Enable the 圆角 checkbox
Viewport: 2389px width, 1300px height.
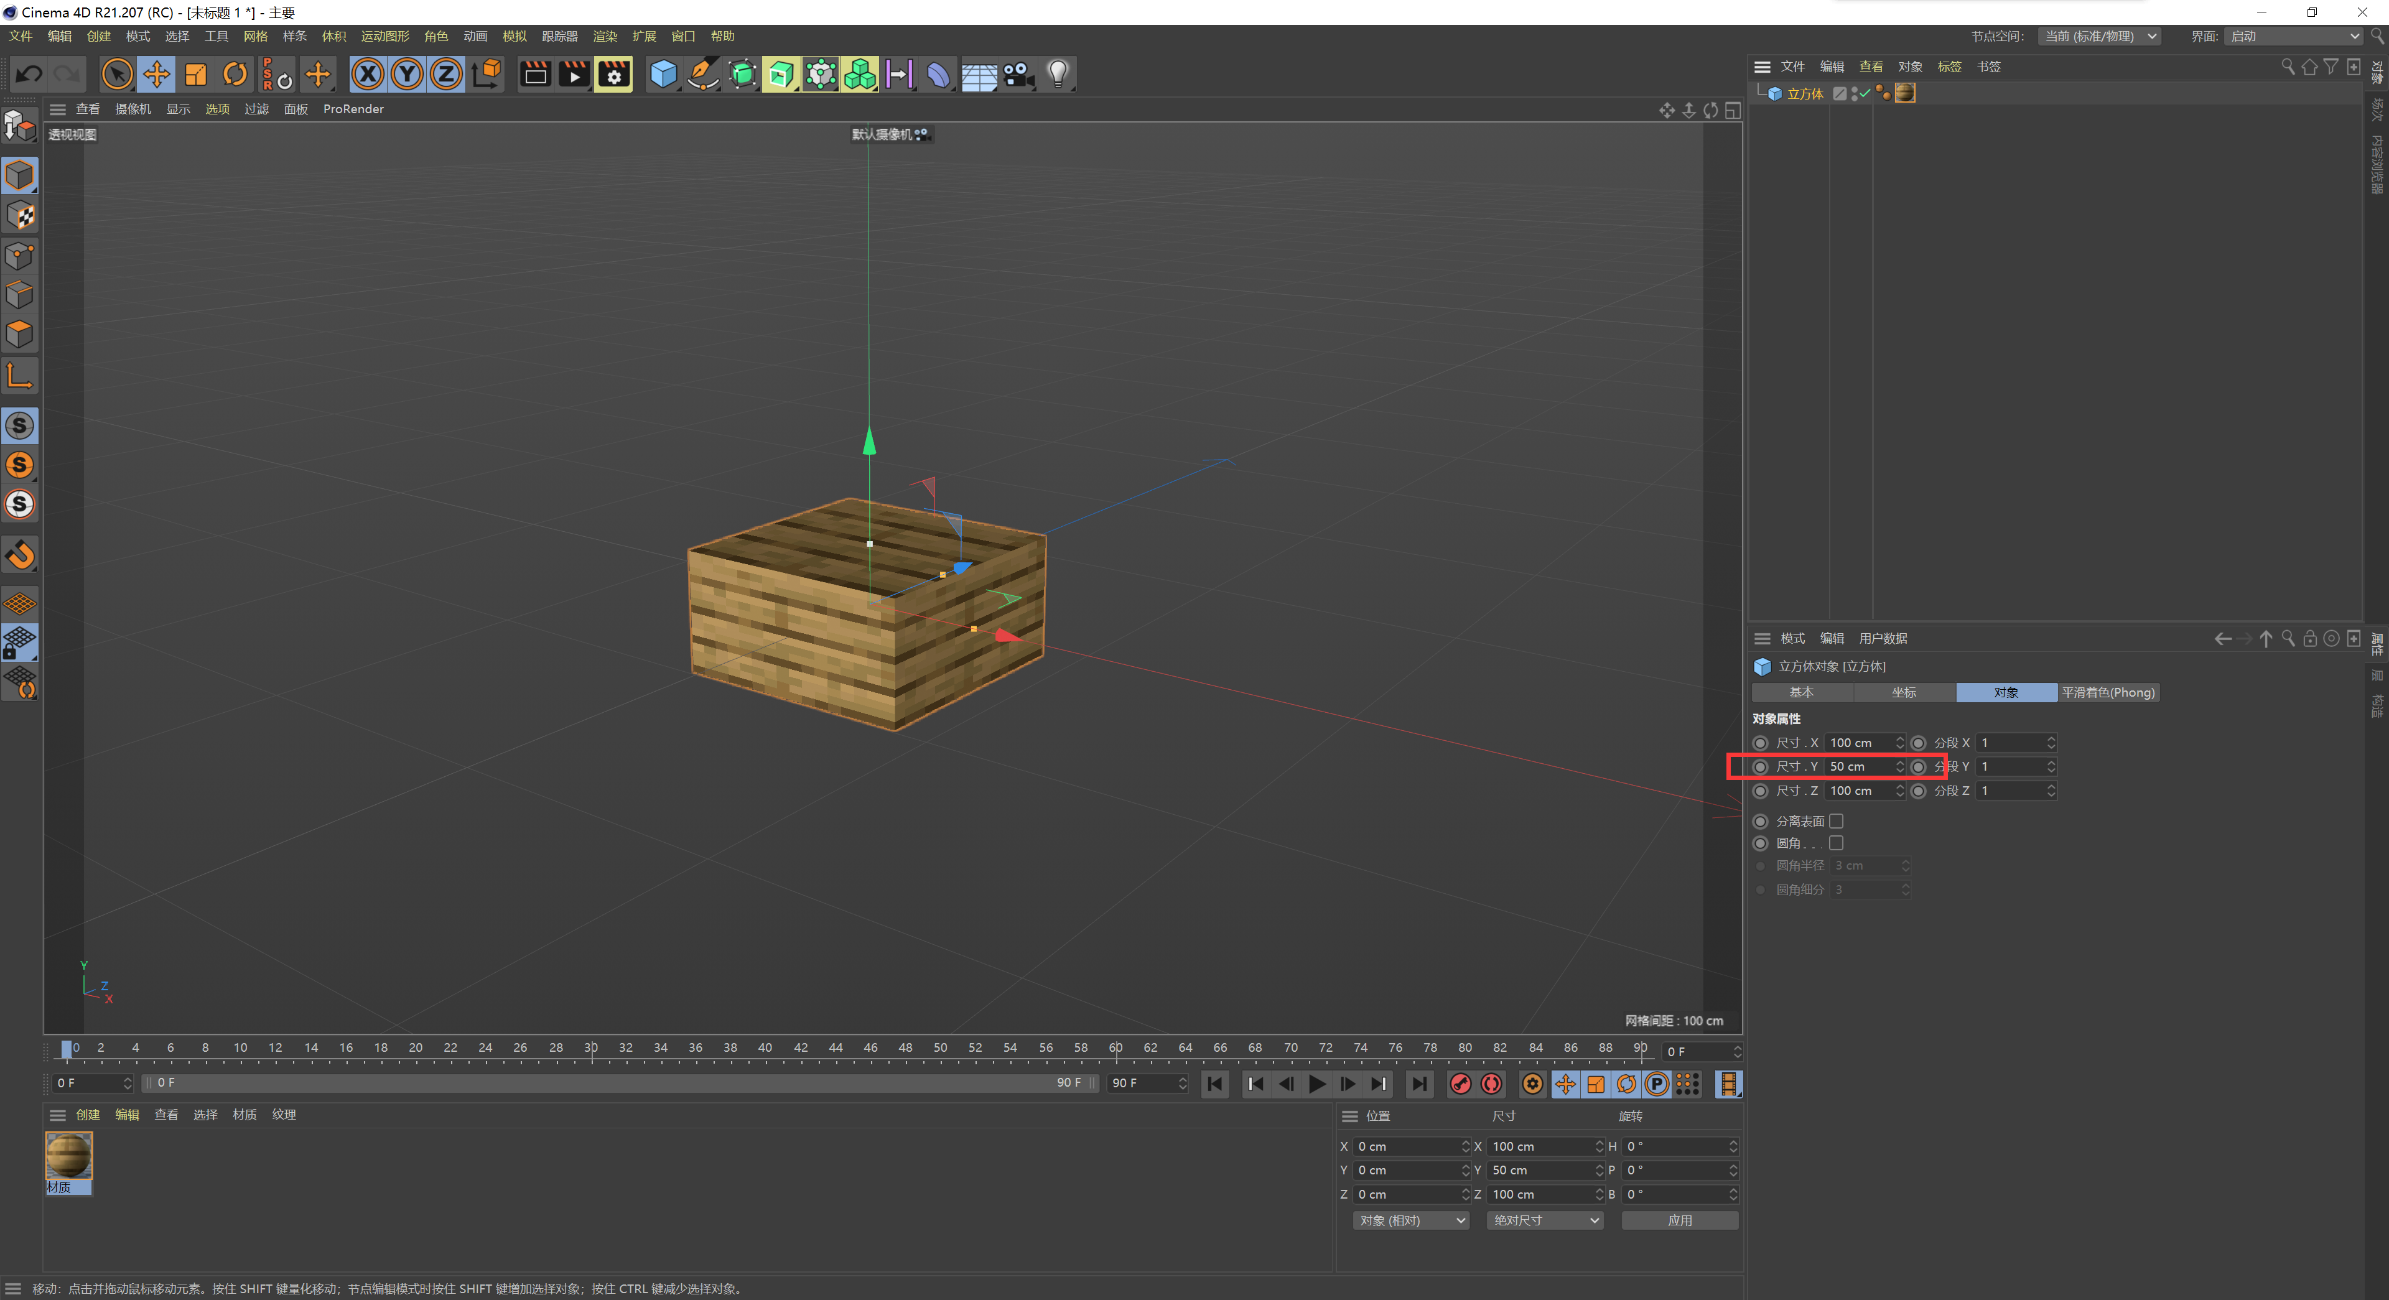click(1837, 844)
